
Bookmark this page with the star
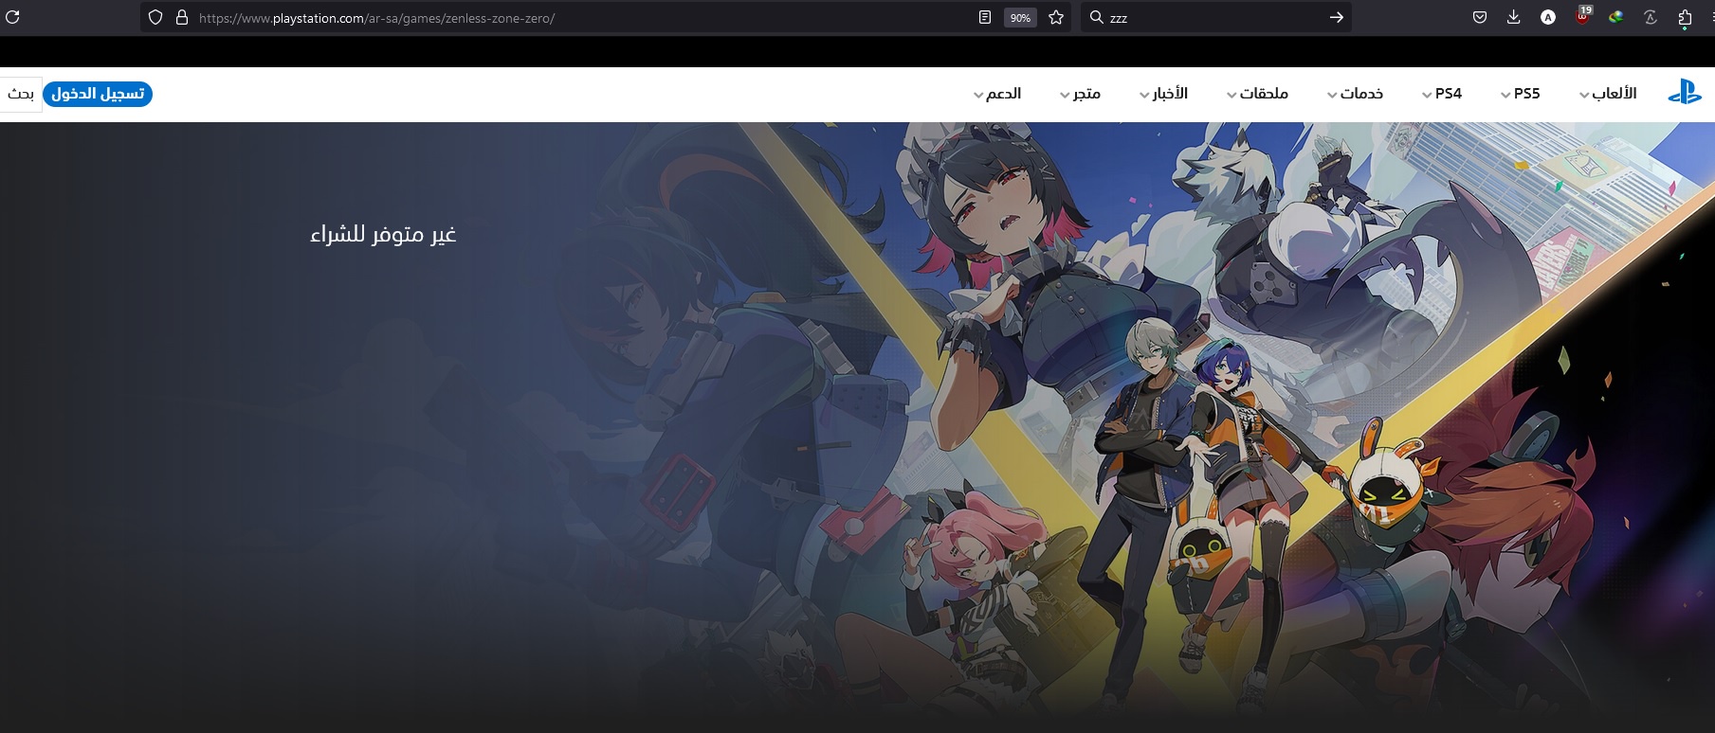click(1056, 17)
